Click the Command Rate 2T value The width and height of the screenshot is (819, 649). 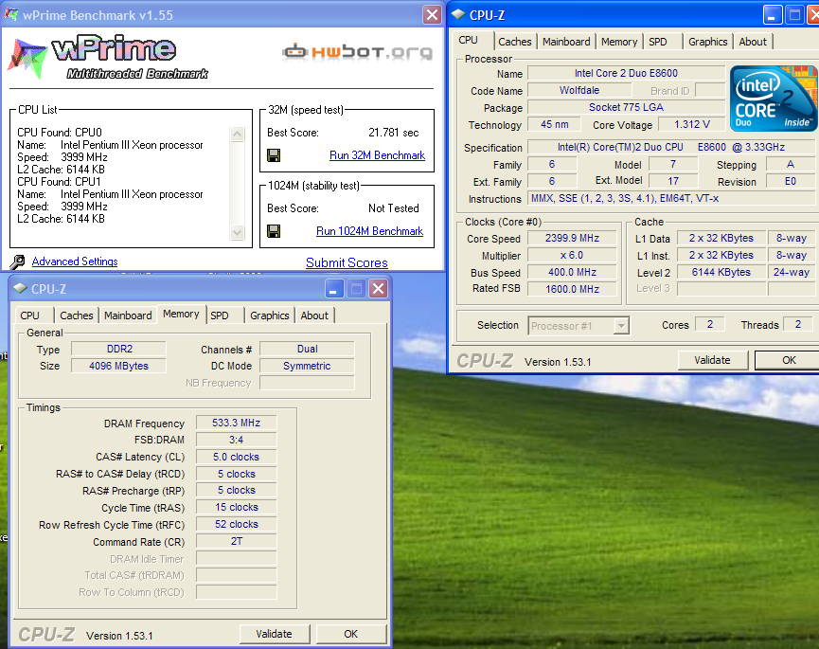[x=237, y=541]
